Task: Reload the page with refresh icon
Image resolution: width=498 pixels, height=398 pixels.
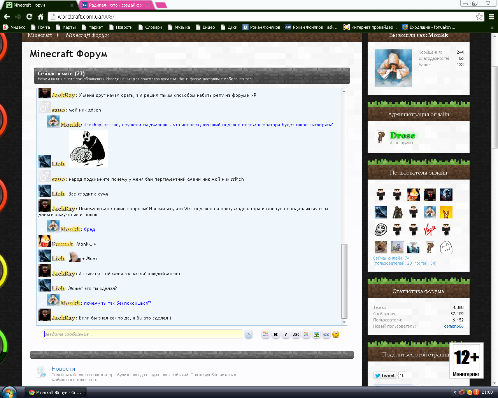Action: tap(29, 17)
